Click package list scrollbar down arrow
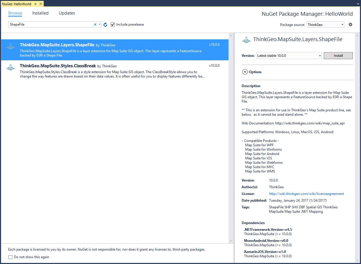Screen dimensions: 361x264 point(231,241)
